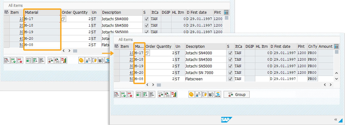Click blue and yellow aligned bars icon in front window
Screen dimensions: 345x125
point(218,94)
